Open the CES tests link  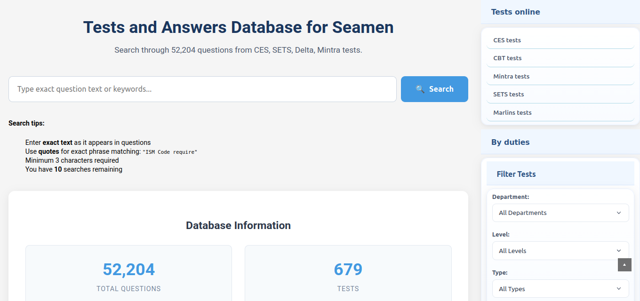507,40
